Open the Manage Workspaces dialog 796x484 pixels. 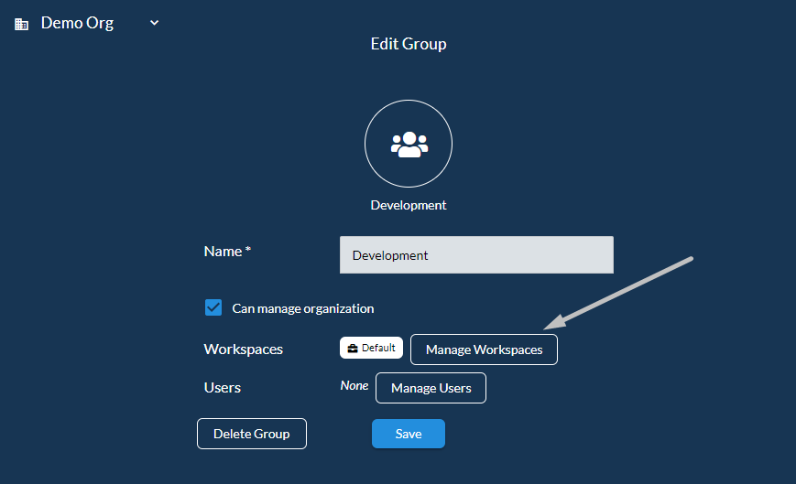(x=484, y=350)
